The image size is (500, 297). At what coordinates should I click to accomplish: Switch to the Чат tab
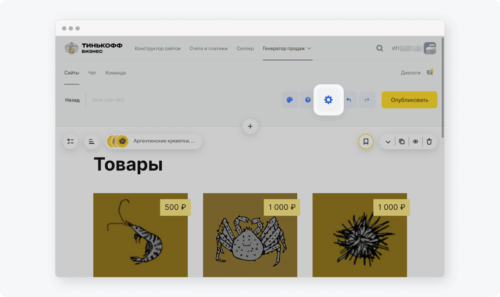tap(92, 73)
